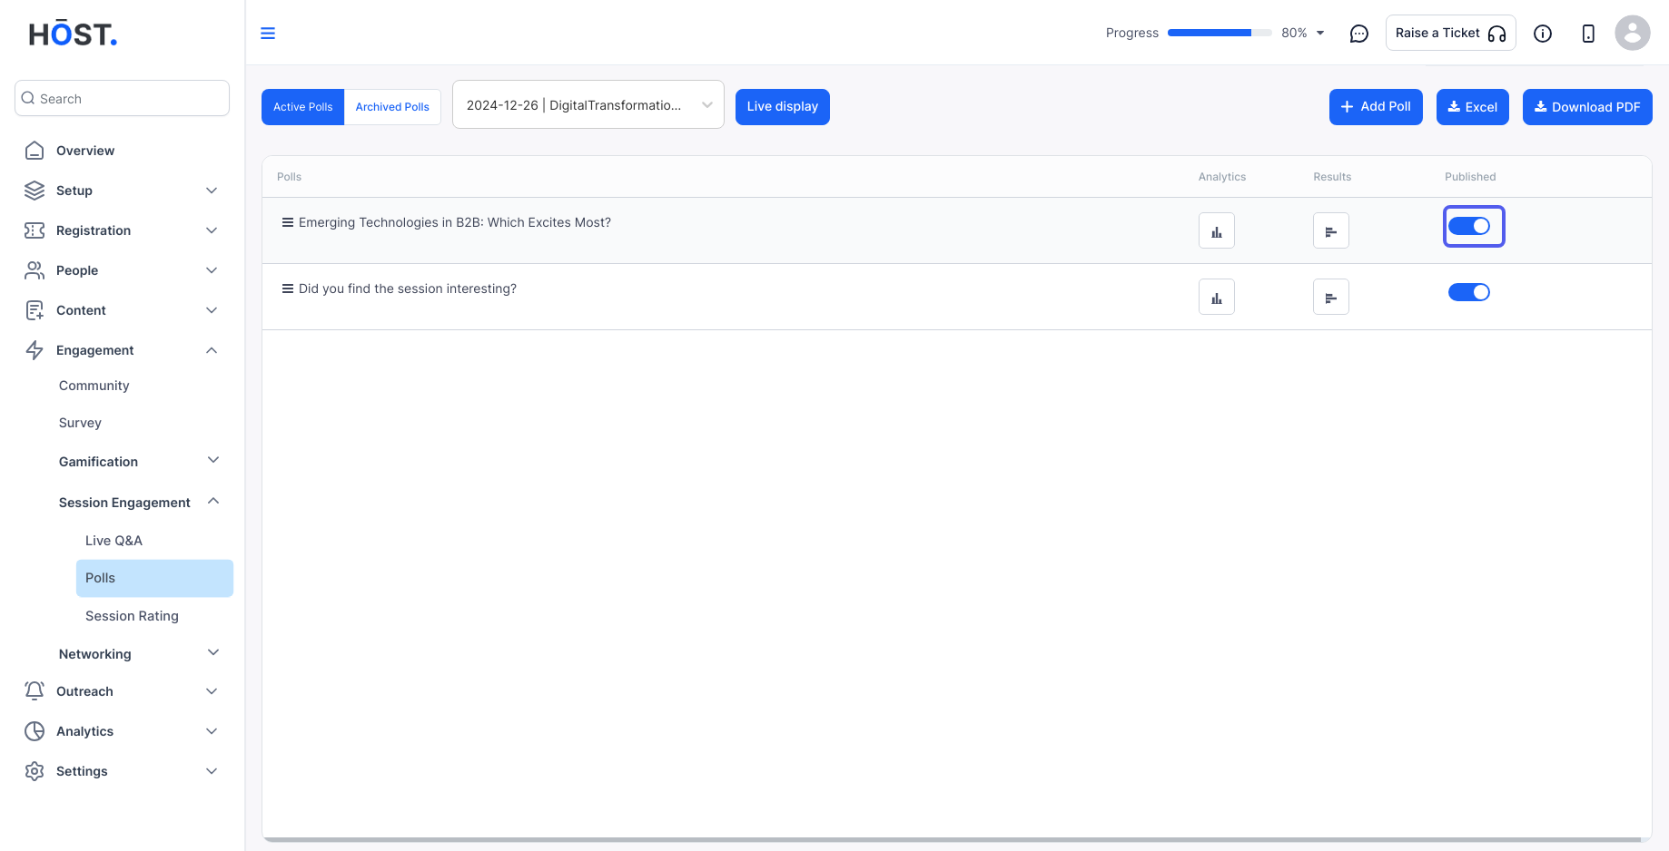Image resolution: width=1669 pixels, height=851 pixels.
Task: Click the HOST logo
Action: [74, 34]
